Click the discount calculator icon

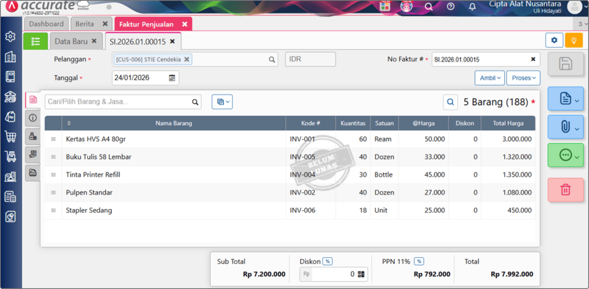[361, 274]
